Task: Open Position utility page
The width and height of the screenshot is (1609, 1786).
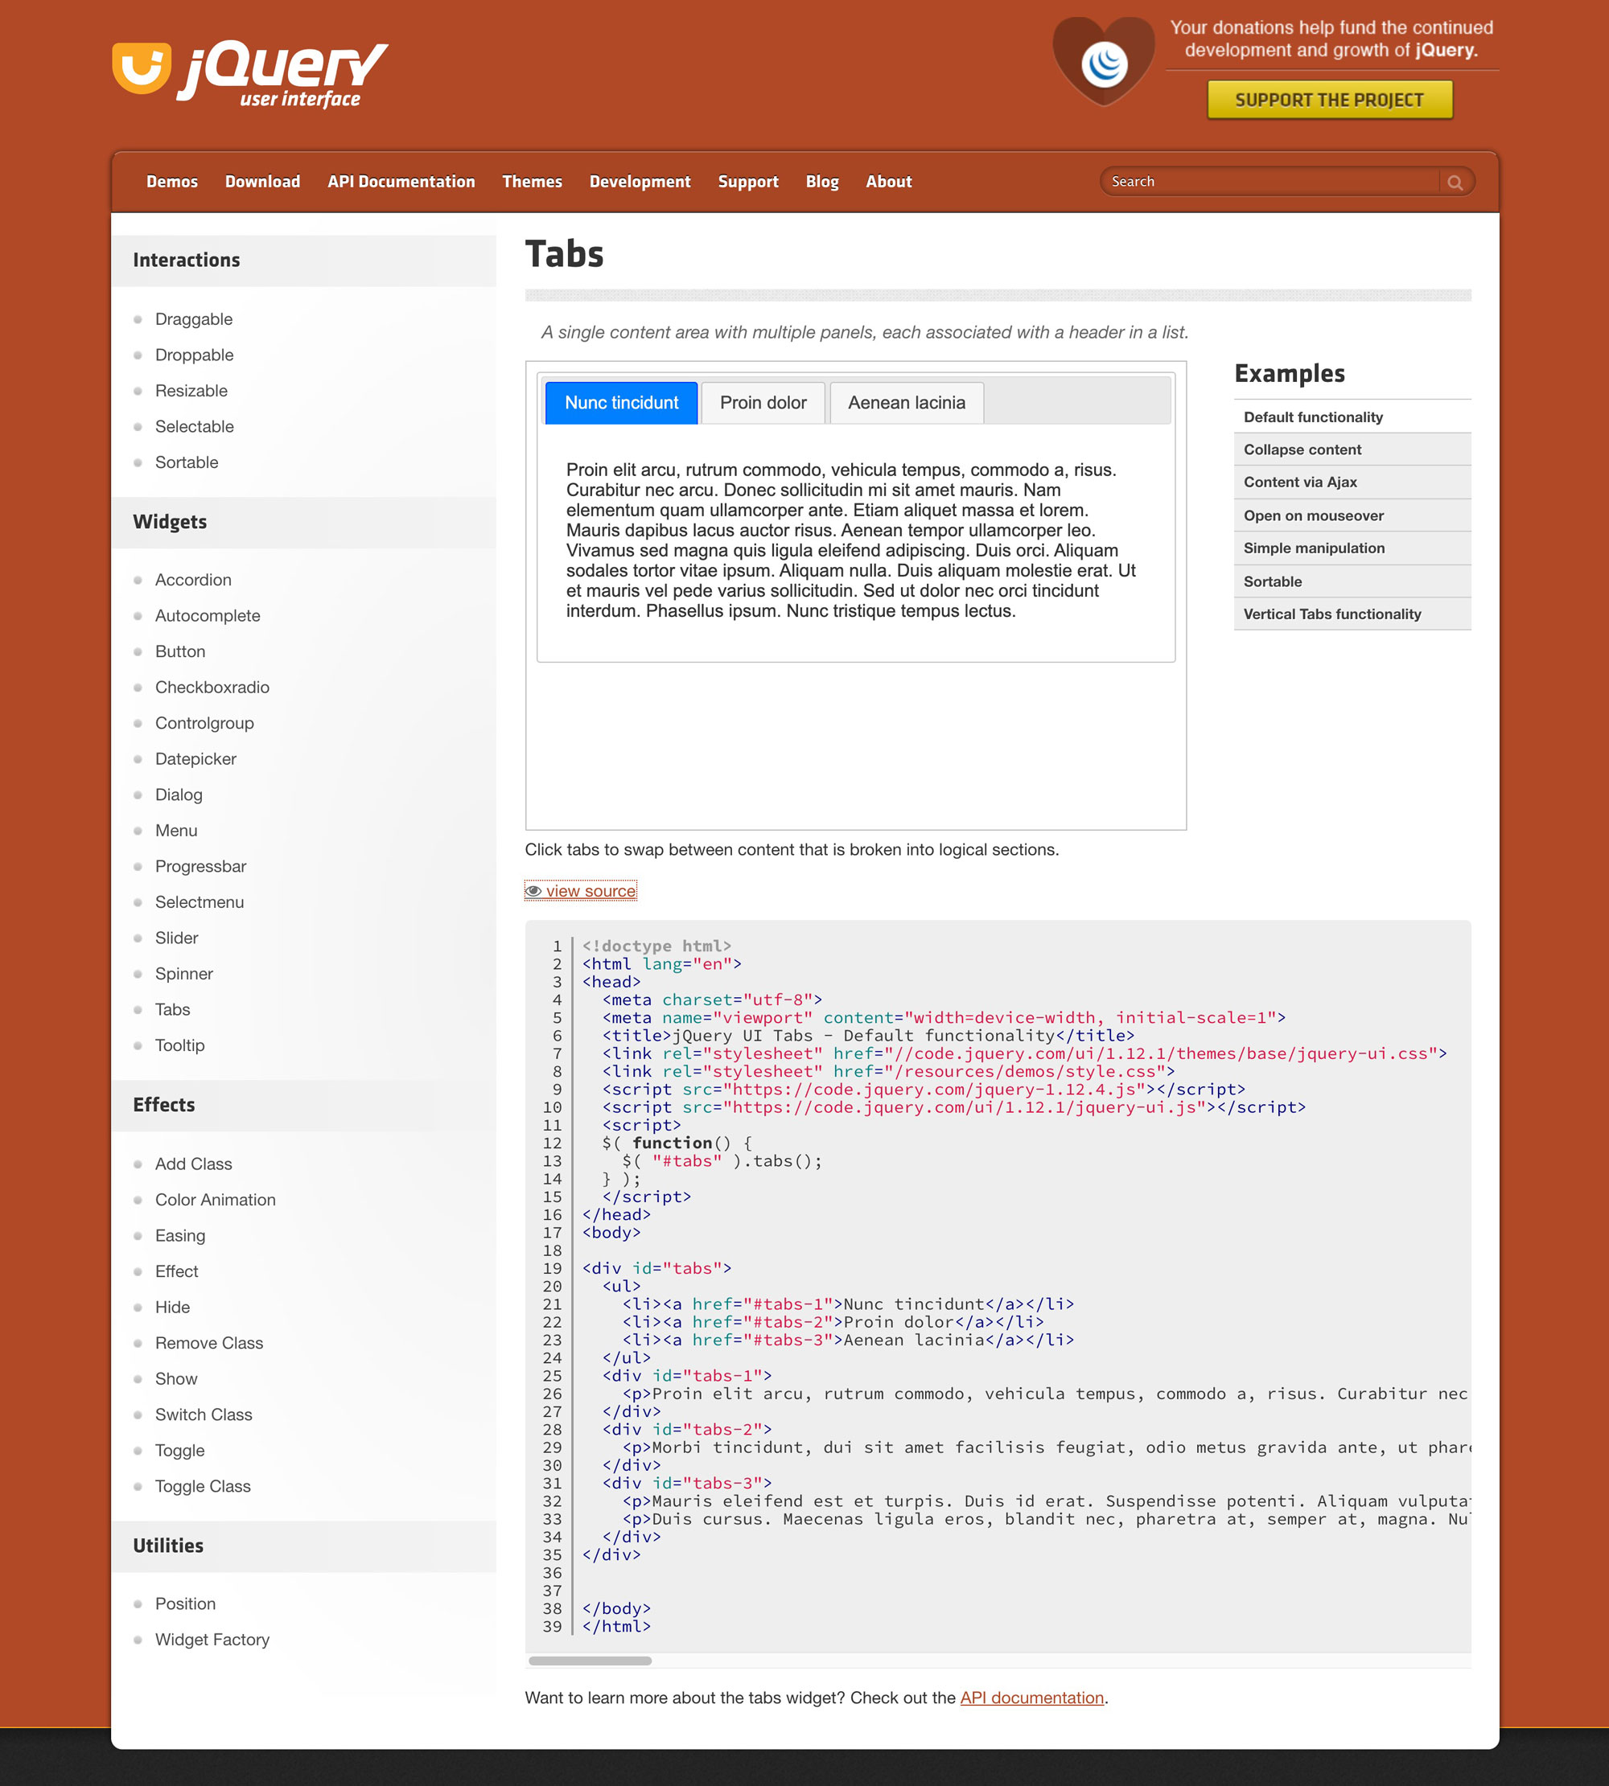Action: [185, 1604]
